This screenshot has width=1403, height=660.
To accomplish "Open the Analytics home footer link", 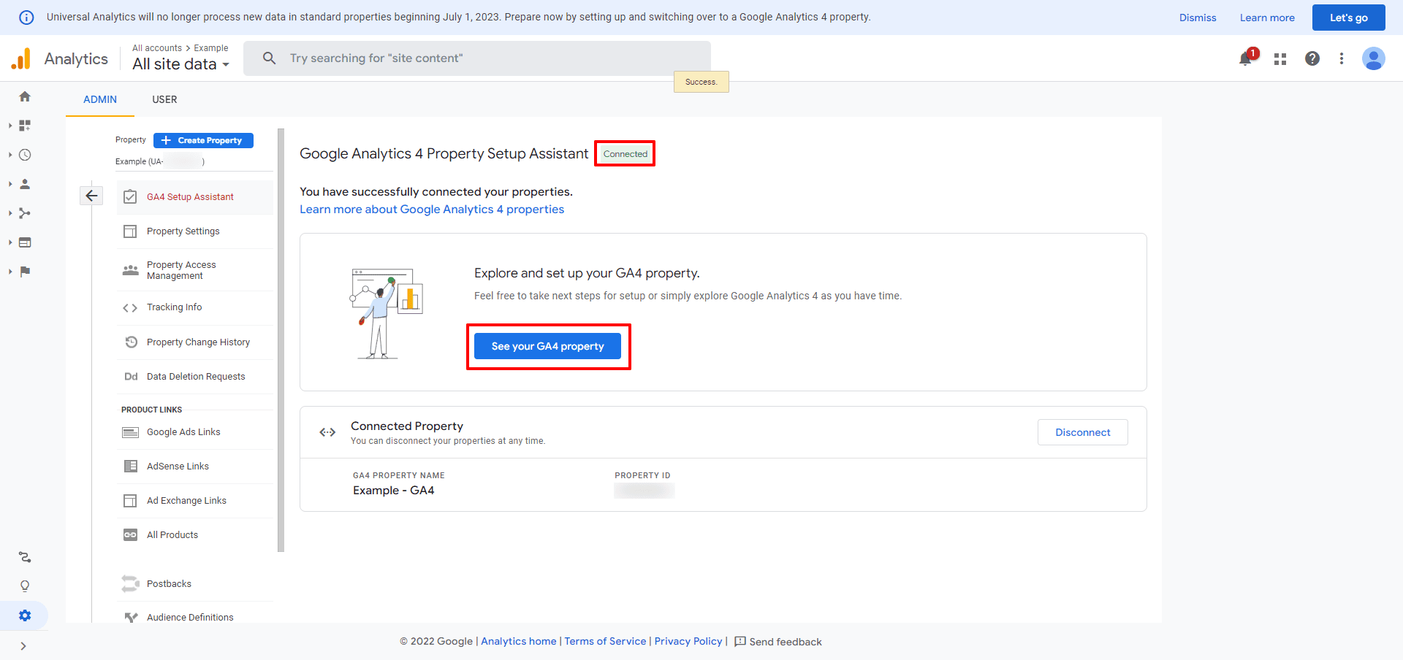I will (x=519, y=641).
